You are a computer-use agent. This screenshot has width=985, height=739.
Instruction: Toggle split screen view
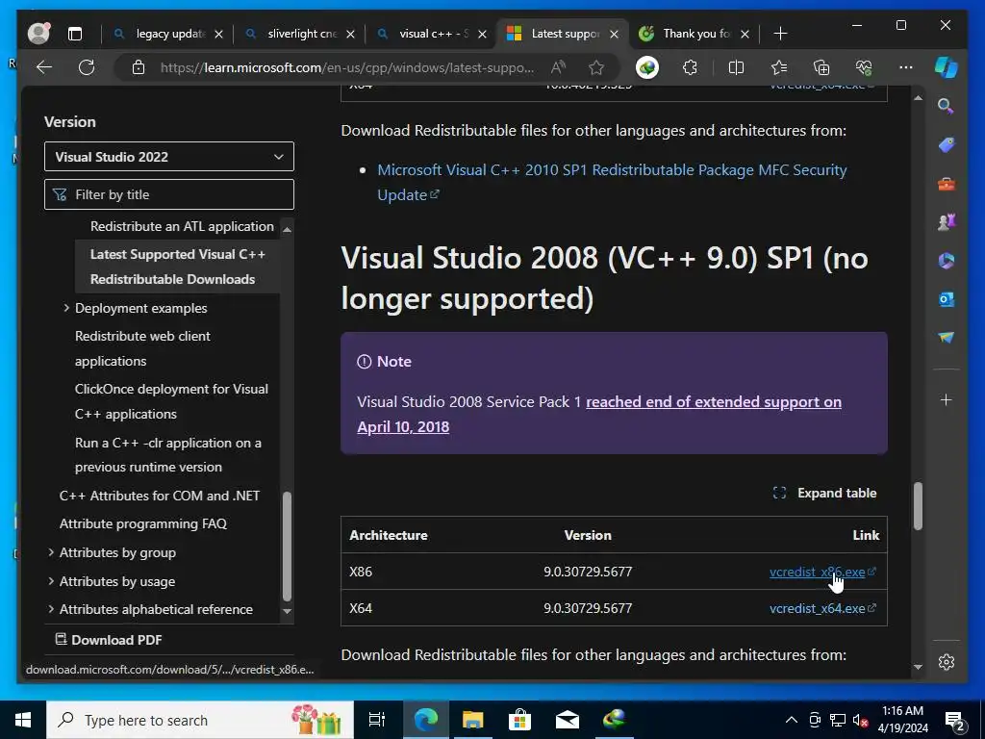pos(736,67)
